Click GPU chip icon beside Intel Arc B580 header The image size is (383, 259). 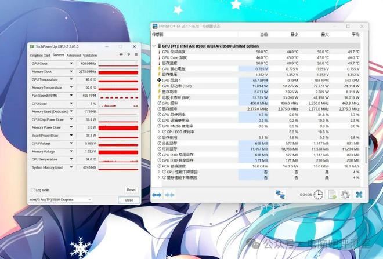click(159, 46)
